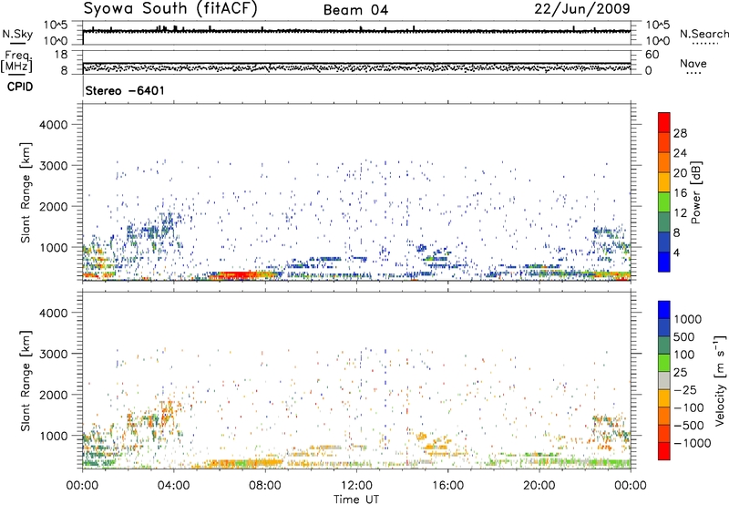The width and height of the screenshot is (729, 505).
Task: Select the "Freq. [MHz]" axis label
Action: click(x=16, y=61)
